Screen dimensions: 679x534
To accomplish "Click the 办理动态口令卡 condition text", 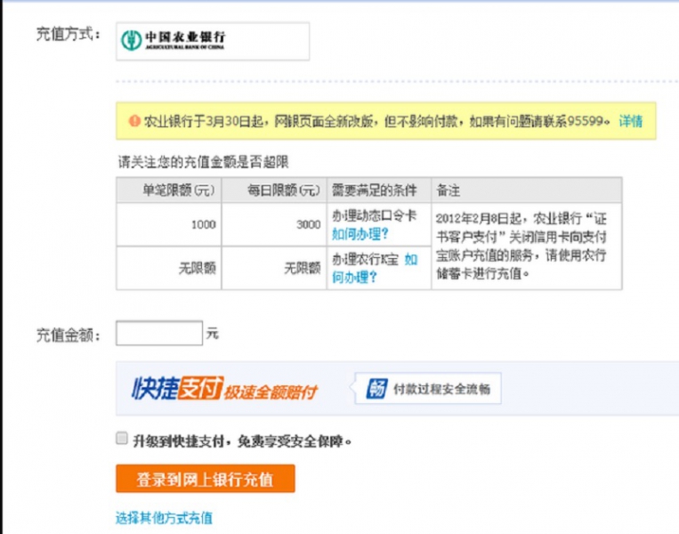I will coord(374,215).
